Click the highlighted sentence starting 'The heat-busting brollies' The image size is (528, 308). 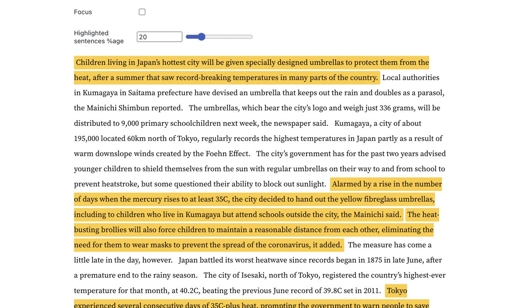click(x=253, y=230)
